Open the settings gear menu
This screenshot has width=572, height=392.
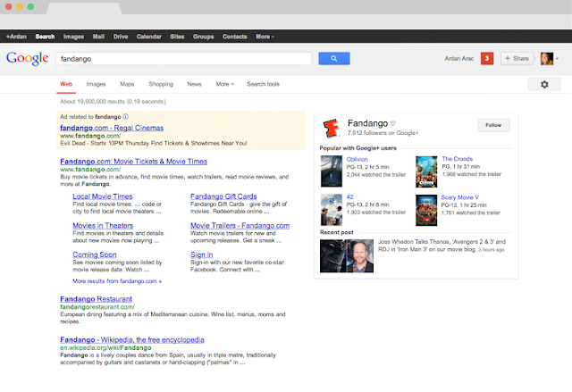click(544, 85)
